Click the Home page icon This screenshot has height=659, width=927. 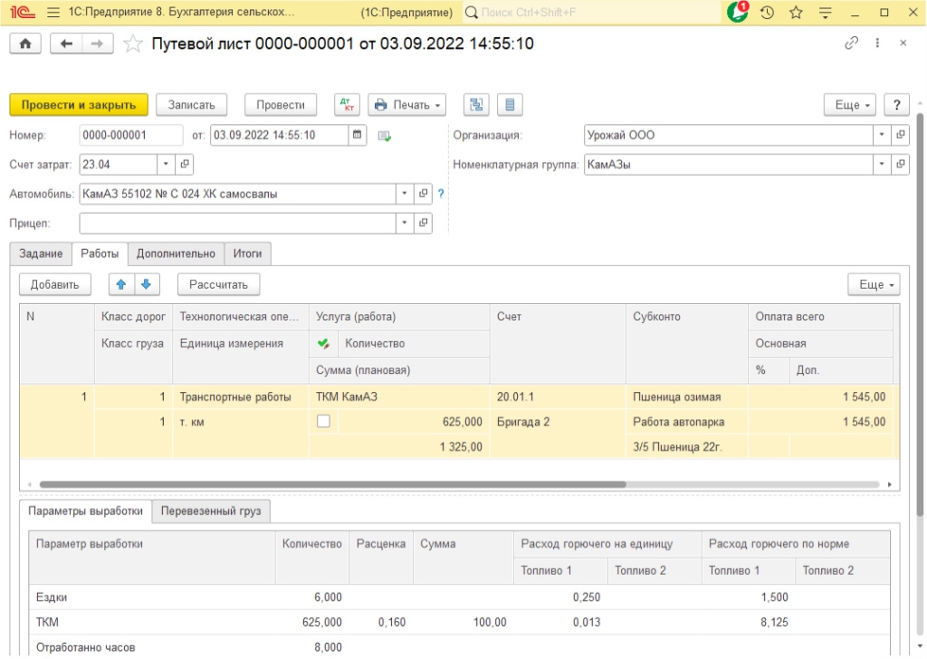(24, 43)
